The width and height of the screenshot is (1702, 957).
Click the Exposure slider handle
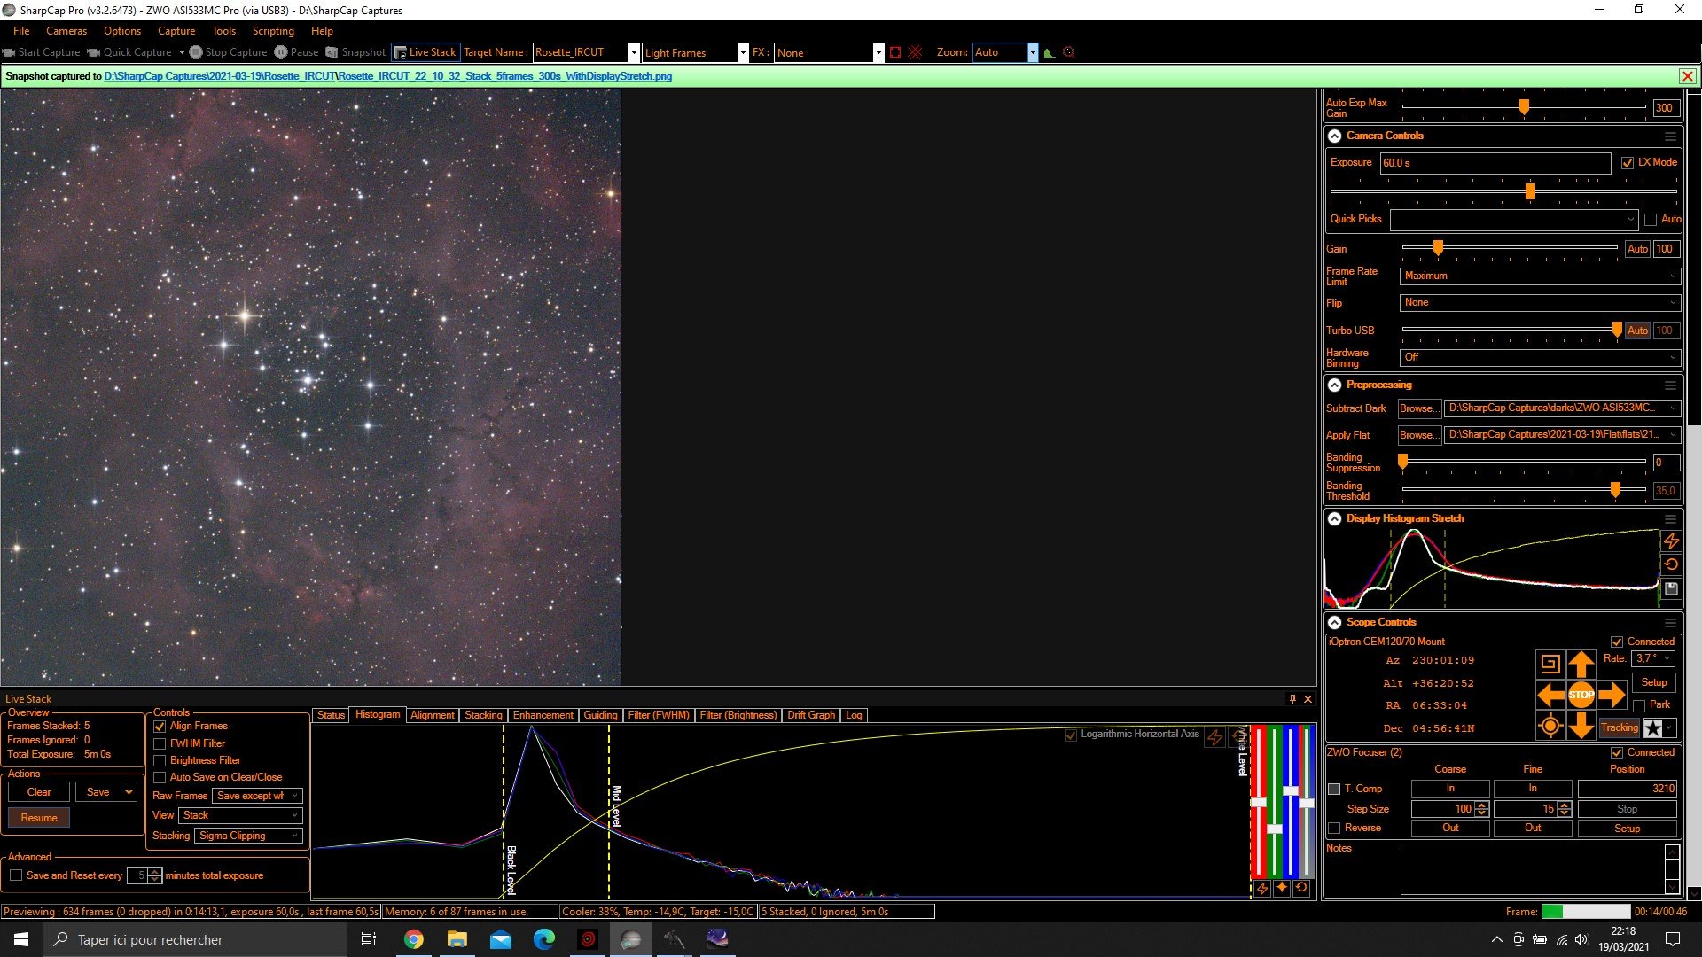coord(1530,191)
